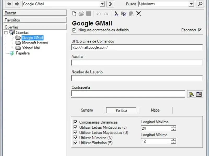Select Microsoft Hotmail in account tree
The width and height of the screenshot is (209, 156).
coord(35,43)
